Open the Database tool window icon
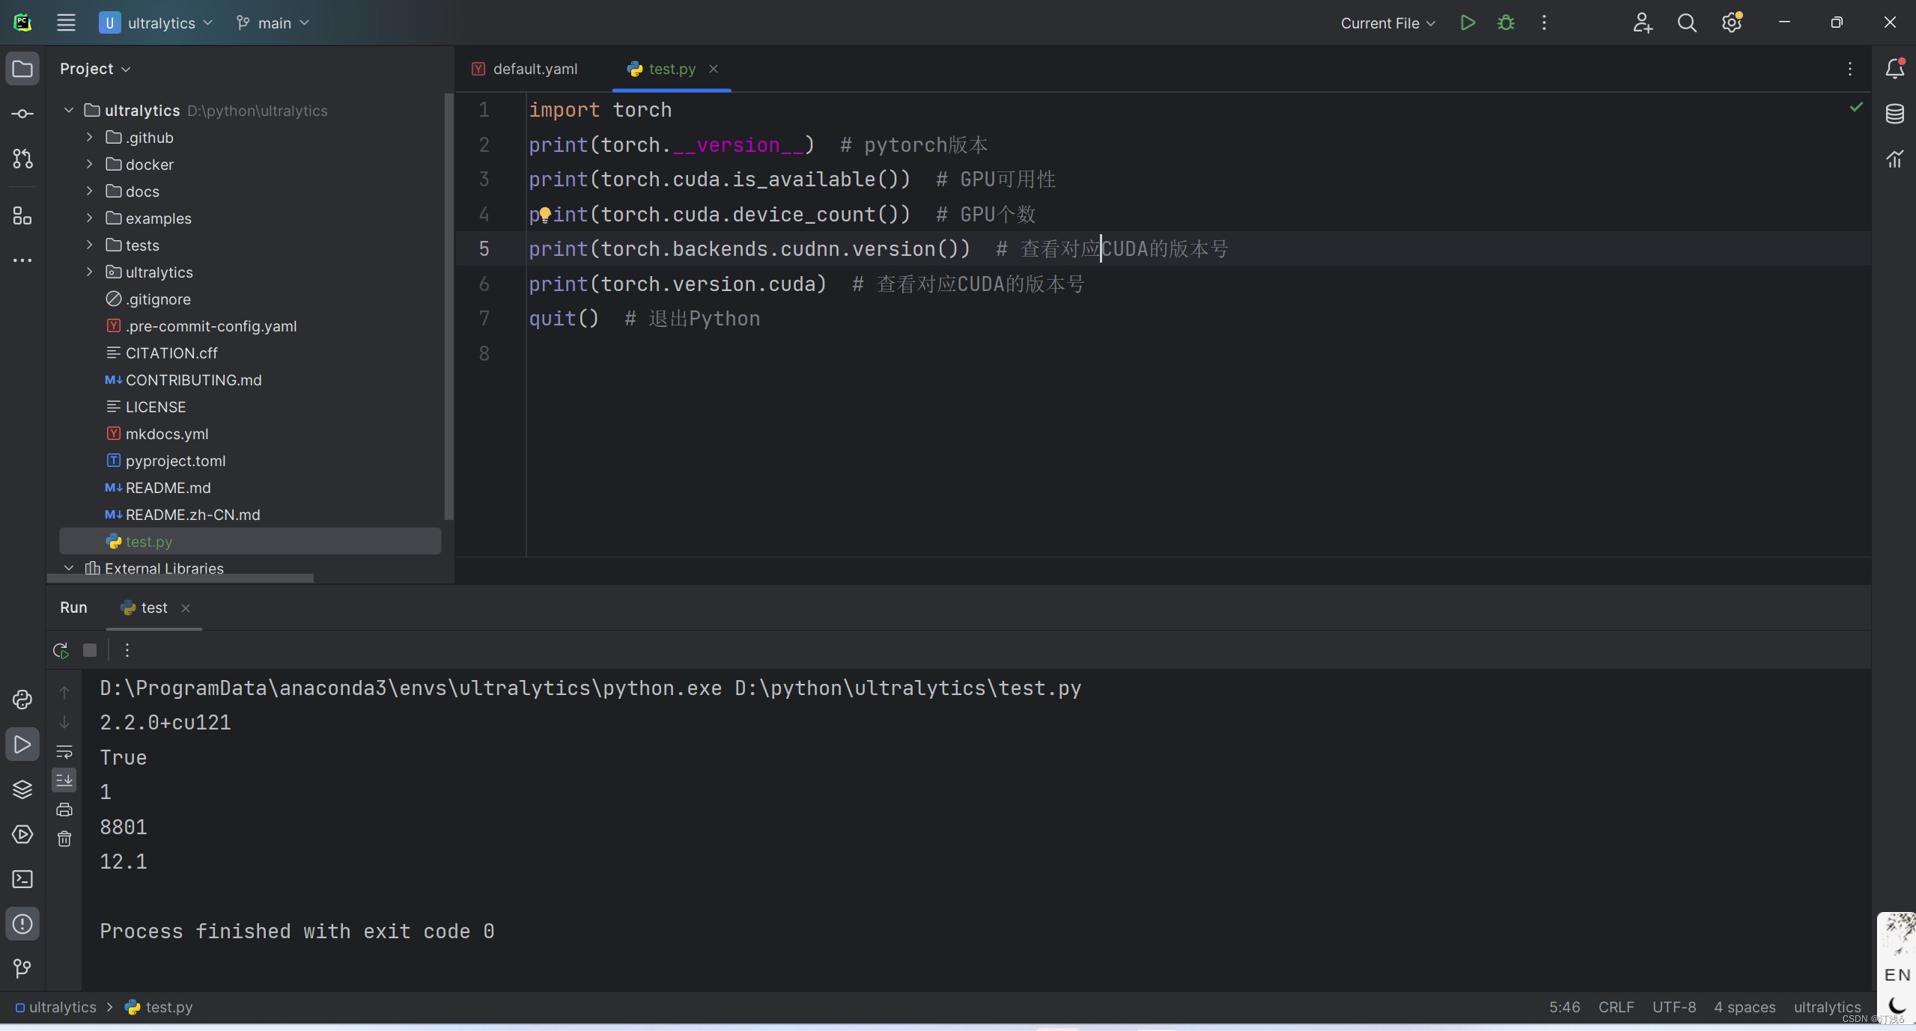Image resolution: width=1916 pixels, height=1031 pixels. pos(1894,114)
